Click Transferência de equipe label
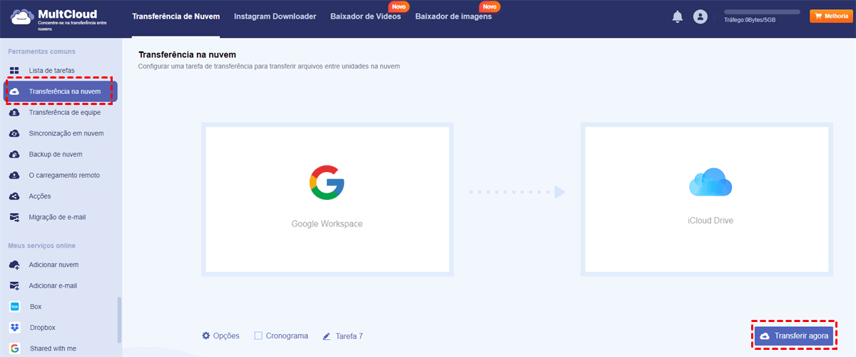Viewport: 856px width, 357px height. coord(65,112)
